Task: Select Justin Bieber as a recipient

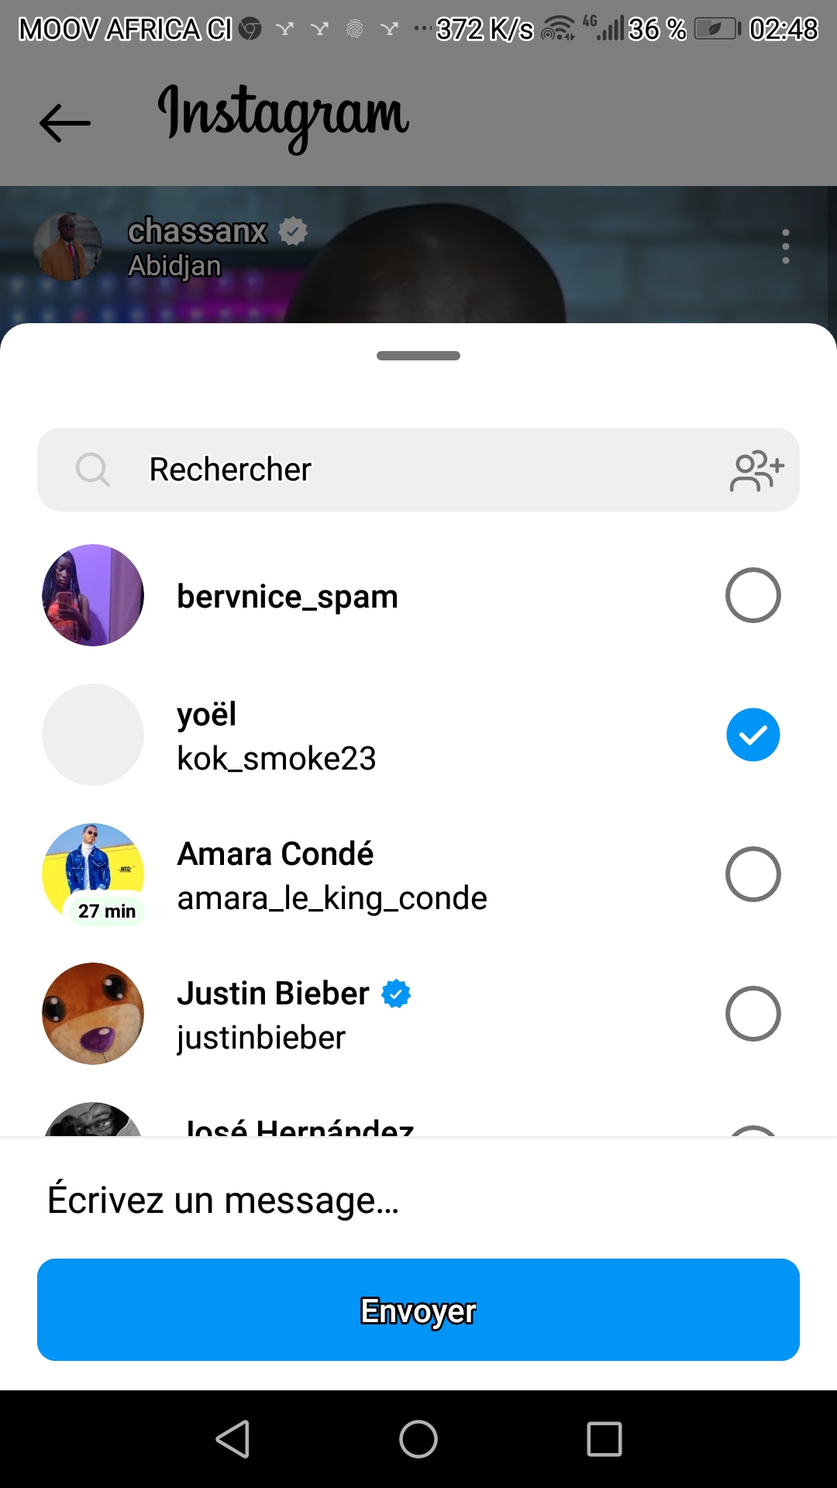Action: [x=753, y=1014]
